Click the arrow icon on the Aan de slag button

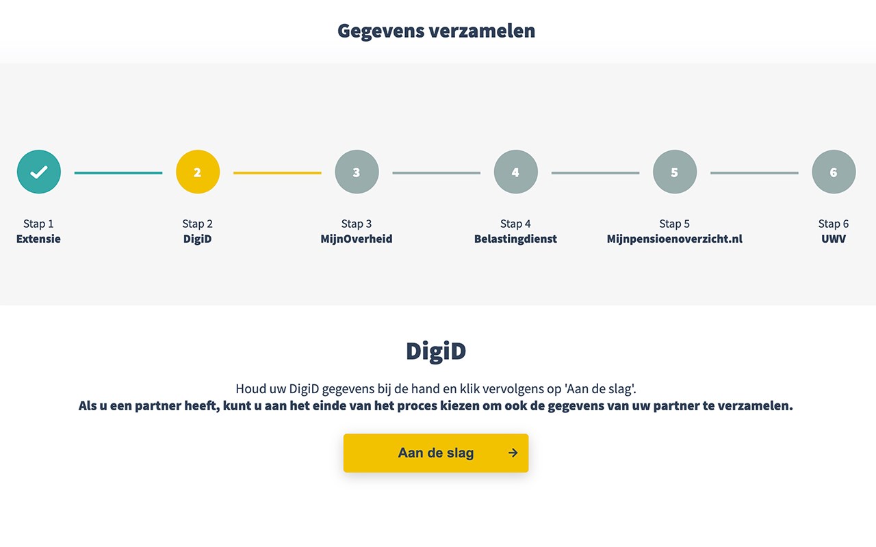(x=513, y=453)
